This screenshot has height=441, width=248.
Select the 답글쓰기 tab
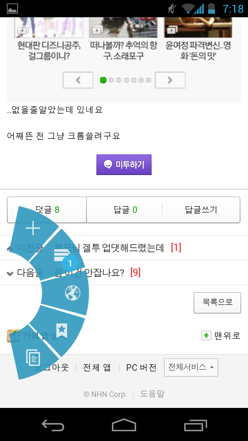(x=201, y=209)
